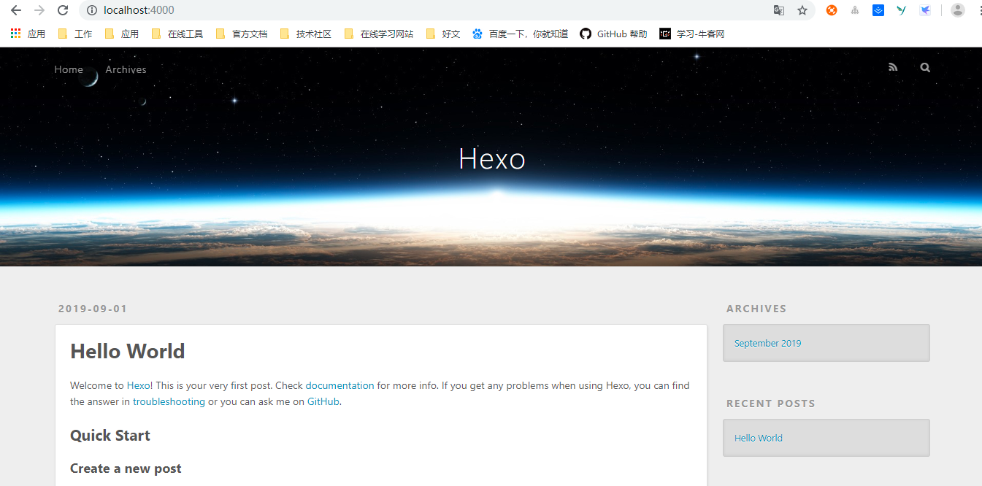Click the Google Translate icon in address bar
The width and height of the screenshot is (982, 486).
click(x=779, y=10)
